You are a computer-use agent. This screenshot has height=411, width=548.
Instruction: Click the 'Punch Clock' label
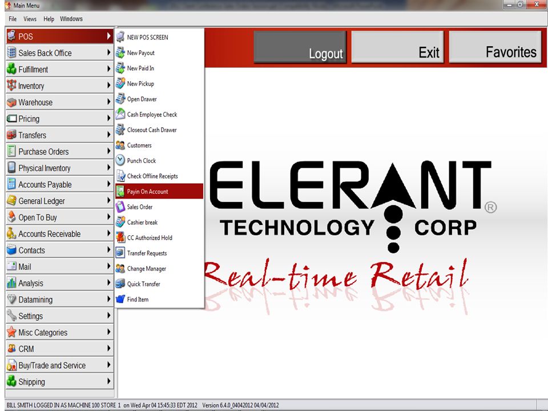[142, 161]
